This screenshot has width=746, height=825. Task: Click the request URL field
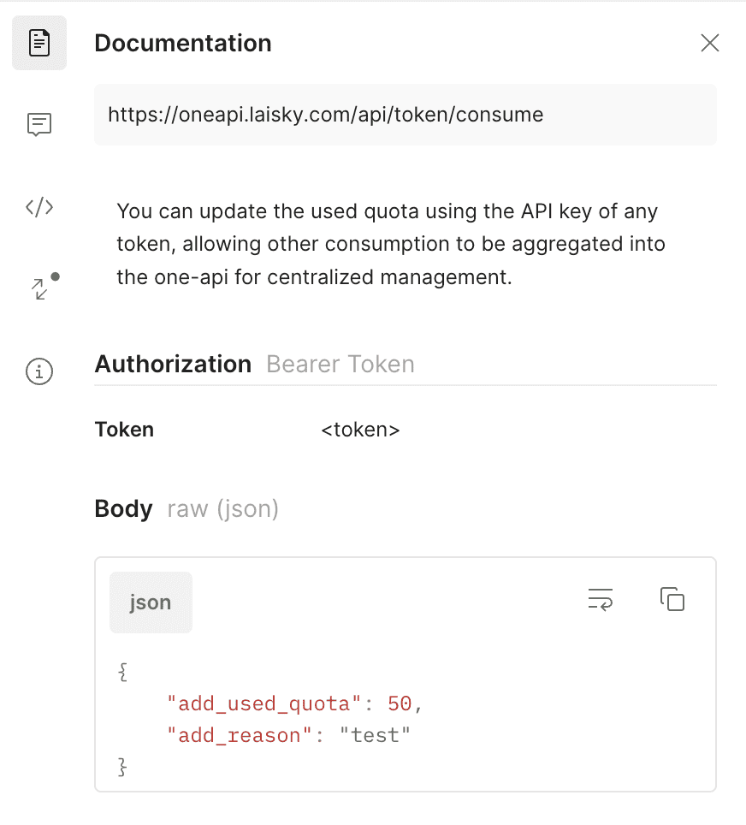point(406,115)
